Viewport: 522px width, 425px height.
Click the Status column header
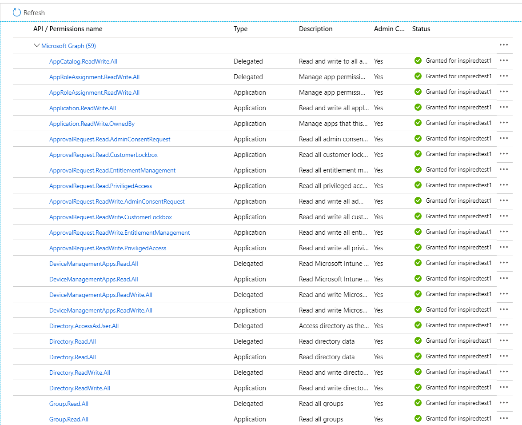[421, 29]
